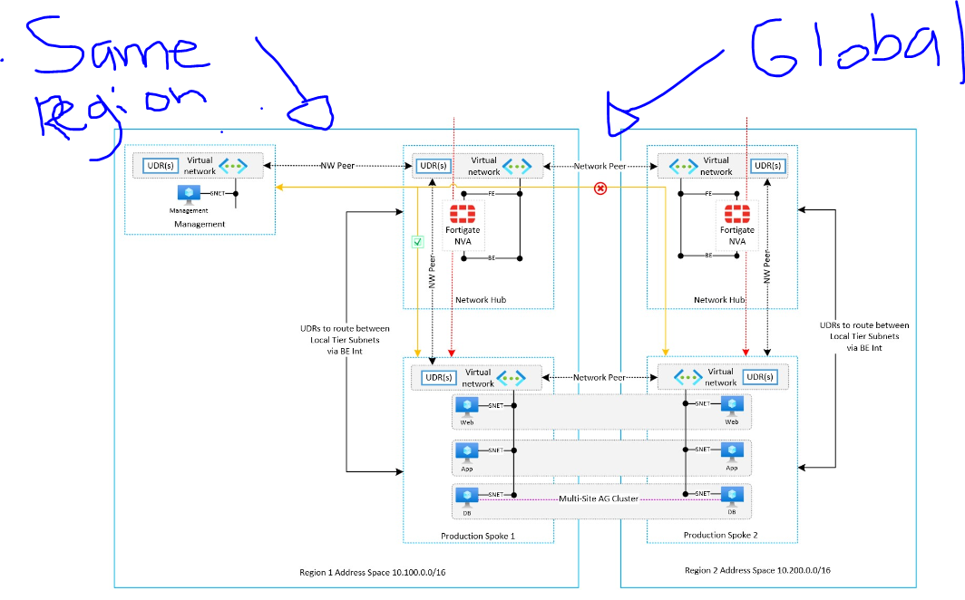Select the Production Spoke 2 label
The width and height of the screenshot is (965, 600).
point(719,535)
